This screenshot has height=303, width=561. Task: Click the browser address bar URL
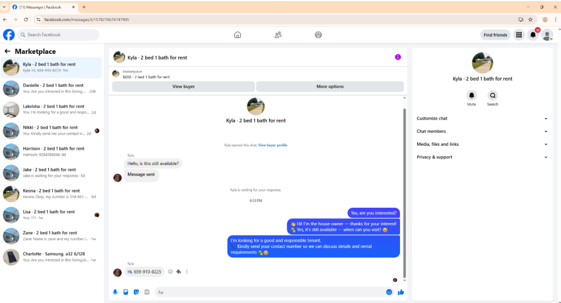click(86, 20)
